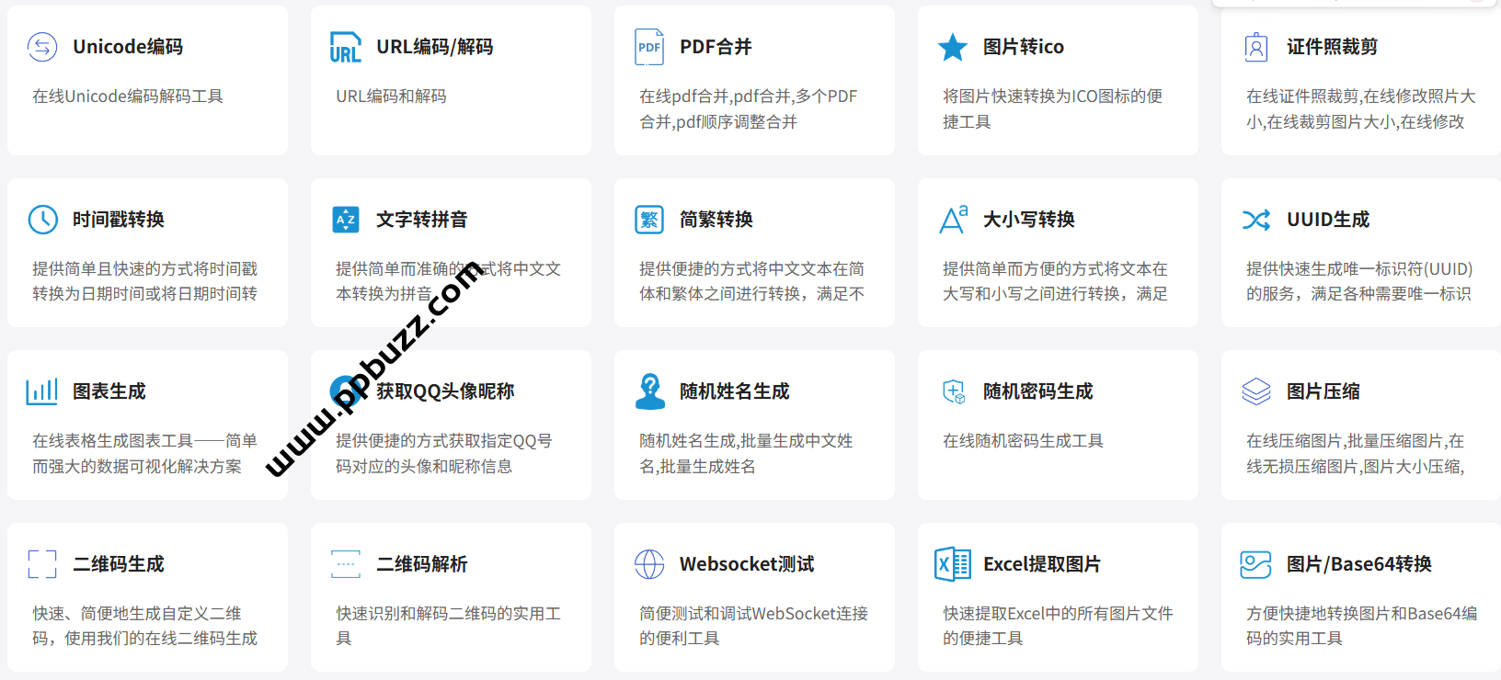Click the PDF合并 document icon

point(649,47)
